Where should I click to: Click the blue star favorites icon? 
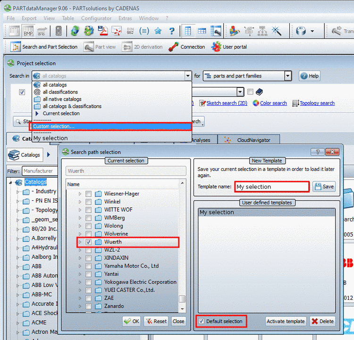(158, 31)
